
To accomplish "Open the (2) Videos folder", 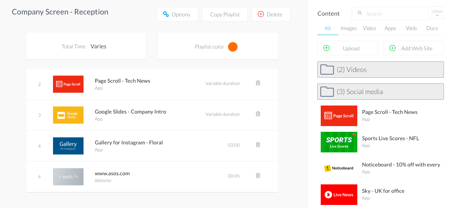I will click(x=381, y=70).
